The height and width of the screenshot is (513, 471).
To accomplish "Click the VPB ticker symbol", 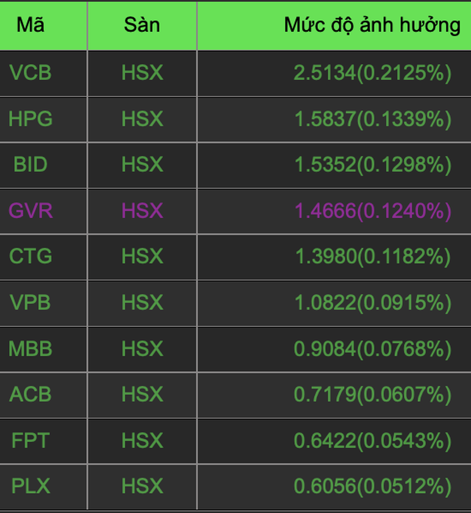I will (31, 303).
